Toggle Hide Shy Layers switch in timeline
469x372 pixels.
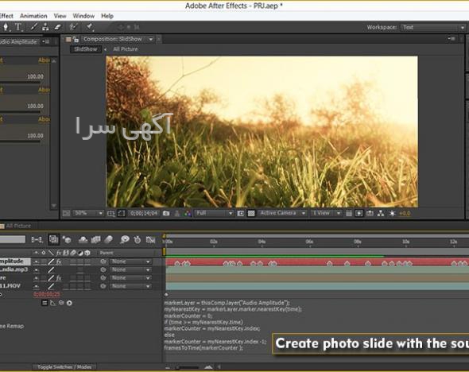pyautogui.click(x=83, y=239)
